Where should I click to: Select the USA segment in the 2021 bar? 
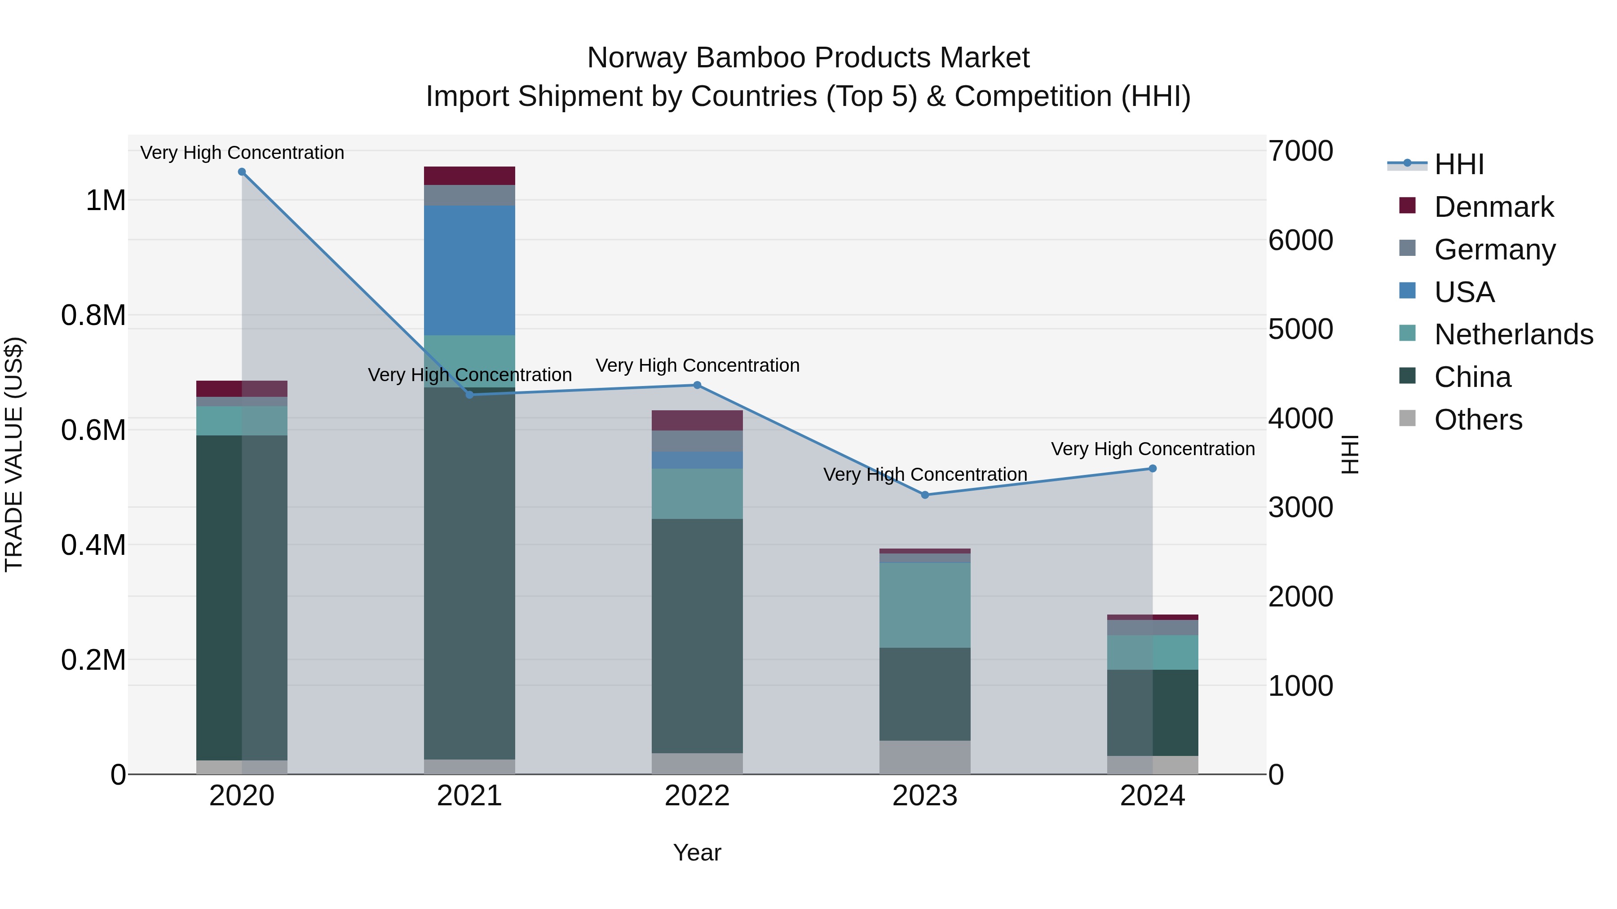coord(469,270)
